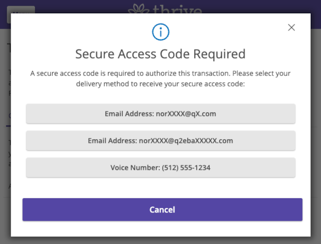Click the dimmed backdrop right of the dialog
This screenshot has width=321, height=244.
pyautogui.click(x=316, y=133)
